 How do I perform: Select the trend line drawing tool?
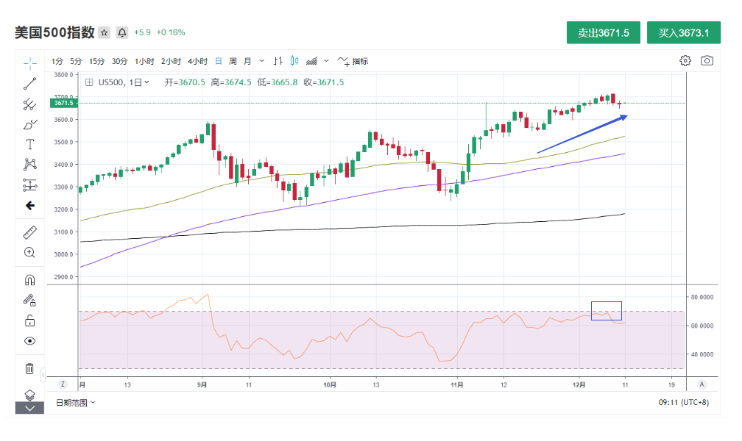coord(29,83)
